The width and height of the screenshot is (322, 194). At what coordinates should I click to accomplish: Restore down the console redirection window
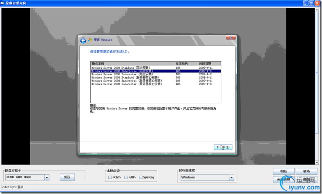311,3
